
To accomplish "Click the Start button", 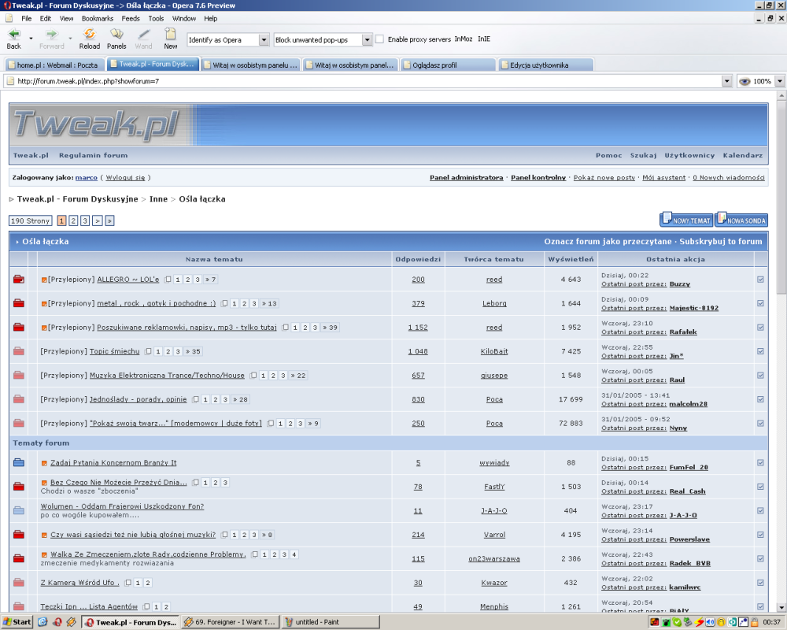I will tap(17, 622).
